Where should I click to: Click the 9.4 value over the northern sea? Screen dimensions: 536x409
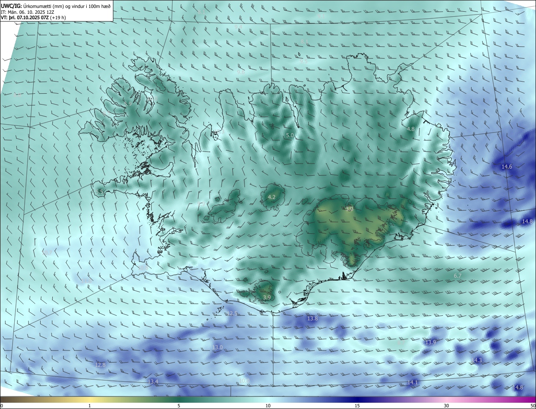[x=238, y=27]
